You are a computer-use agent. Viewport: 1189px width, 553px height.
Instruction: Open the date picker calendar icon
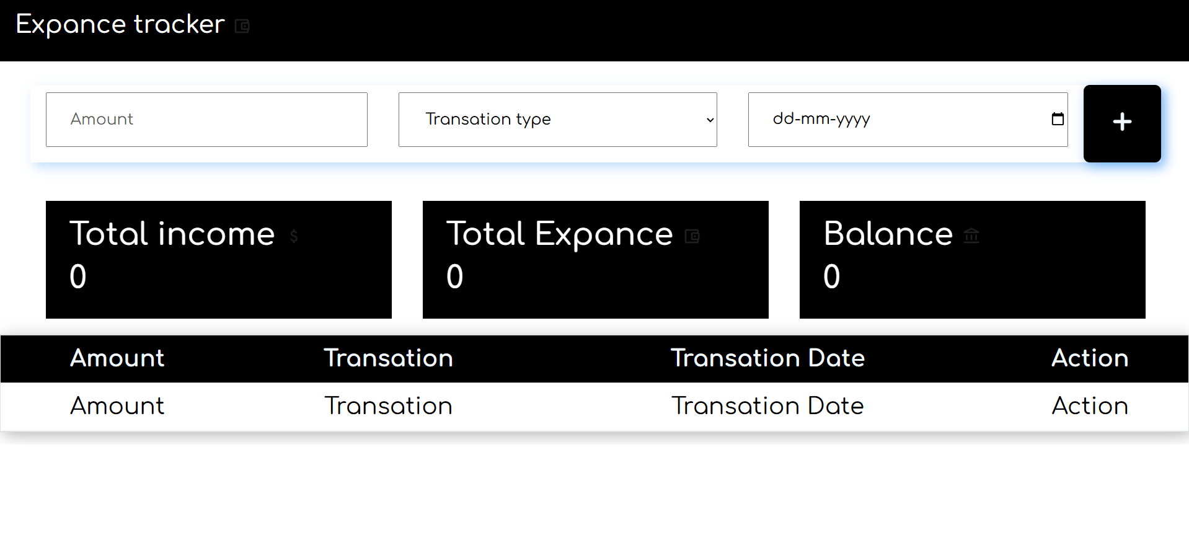(1058, 119)
